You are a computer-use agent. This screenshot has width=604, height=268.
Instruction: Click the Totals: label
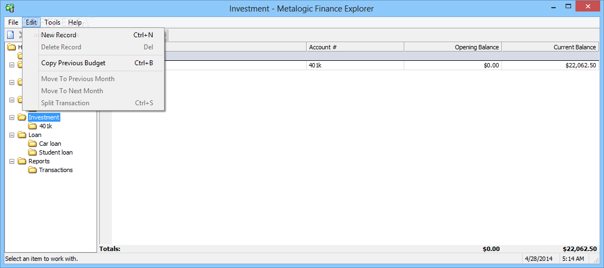click(110, 249)
